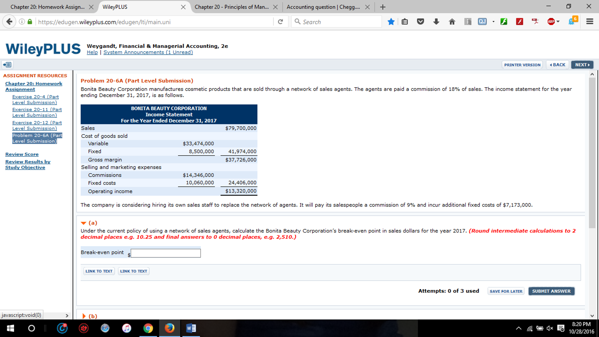
Task: Click the PDF extension icon
Action: click(x=535, y=21)
